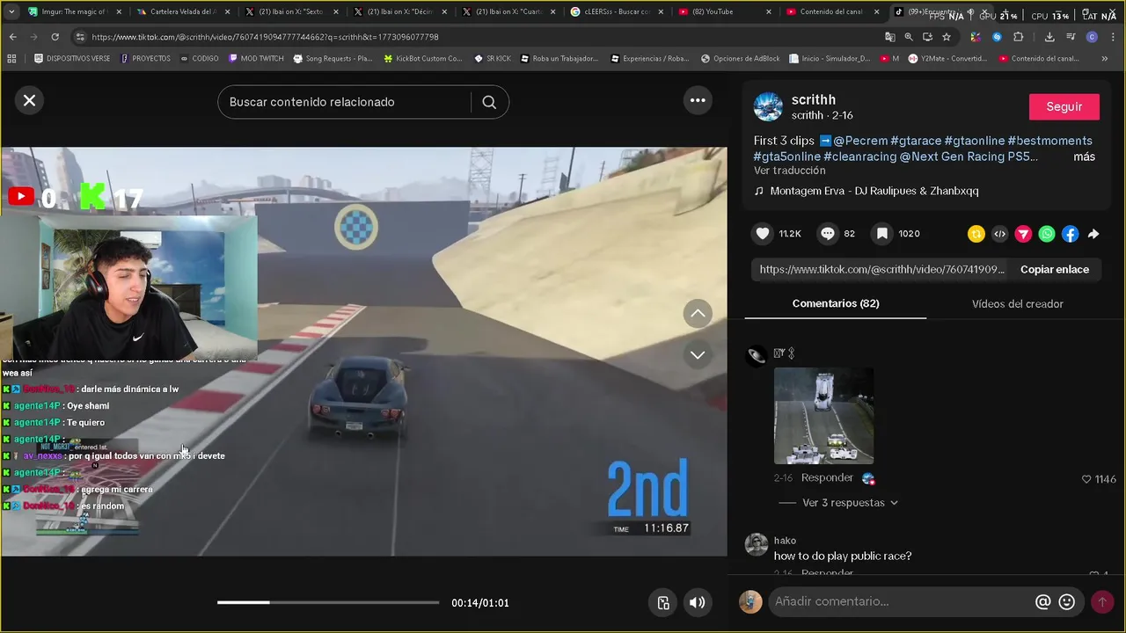The height and width of the screenshot is (633, 1126).
Task: Post comment with red up-arrow button
Action: pos(1101,601)
